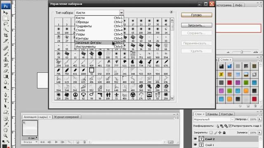Toggle Распространить кадр 1 checkbox
264x148 pixels.
tap(230, 126)
